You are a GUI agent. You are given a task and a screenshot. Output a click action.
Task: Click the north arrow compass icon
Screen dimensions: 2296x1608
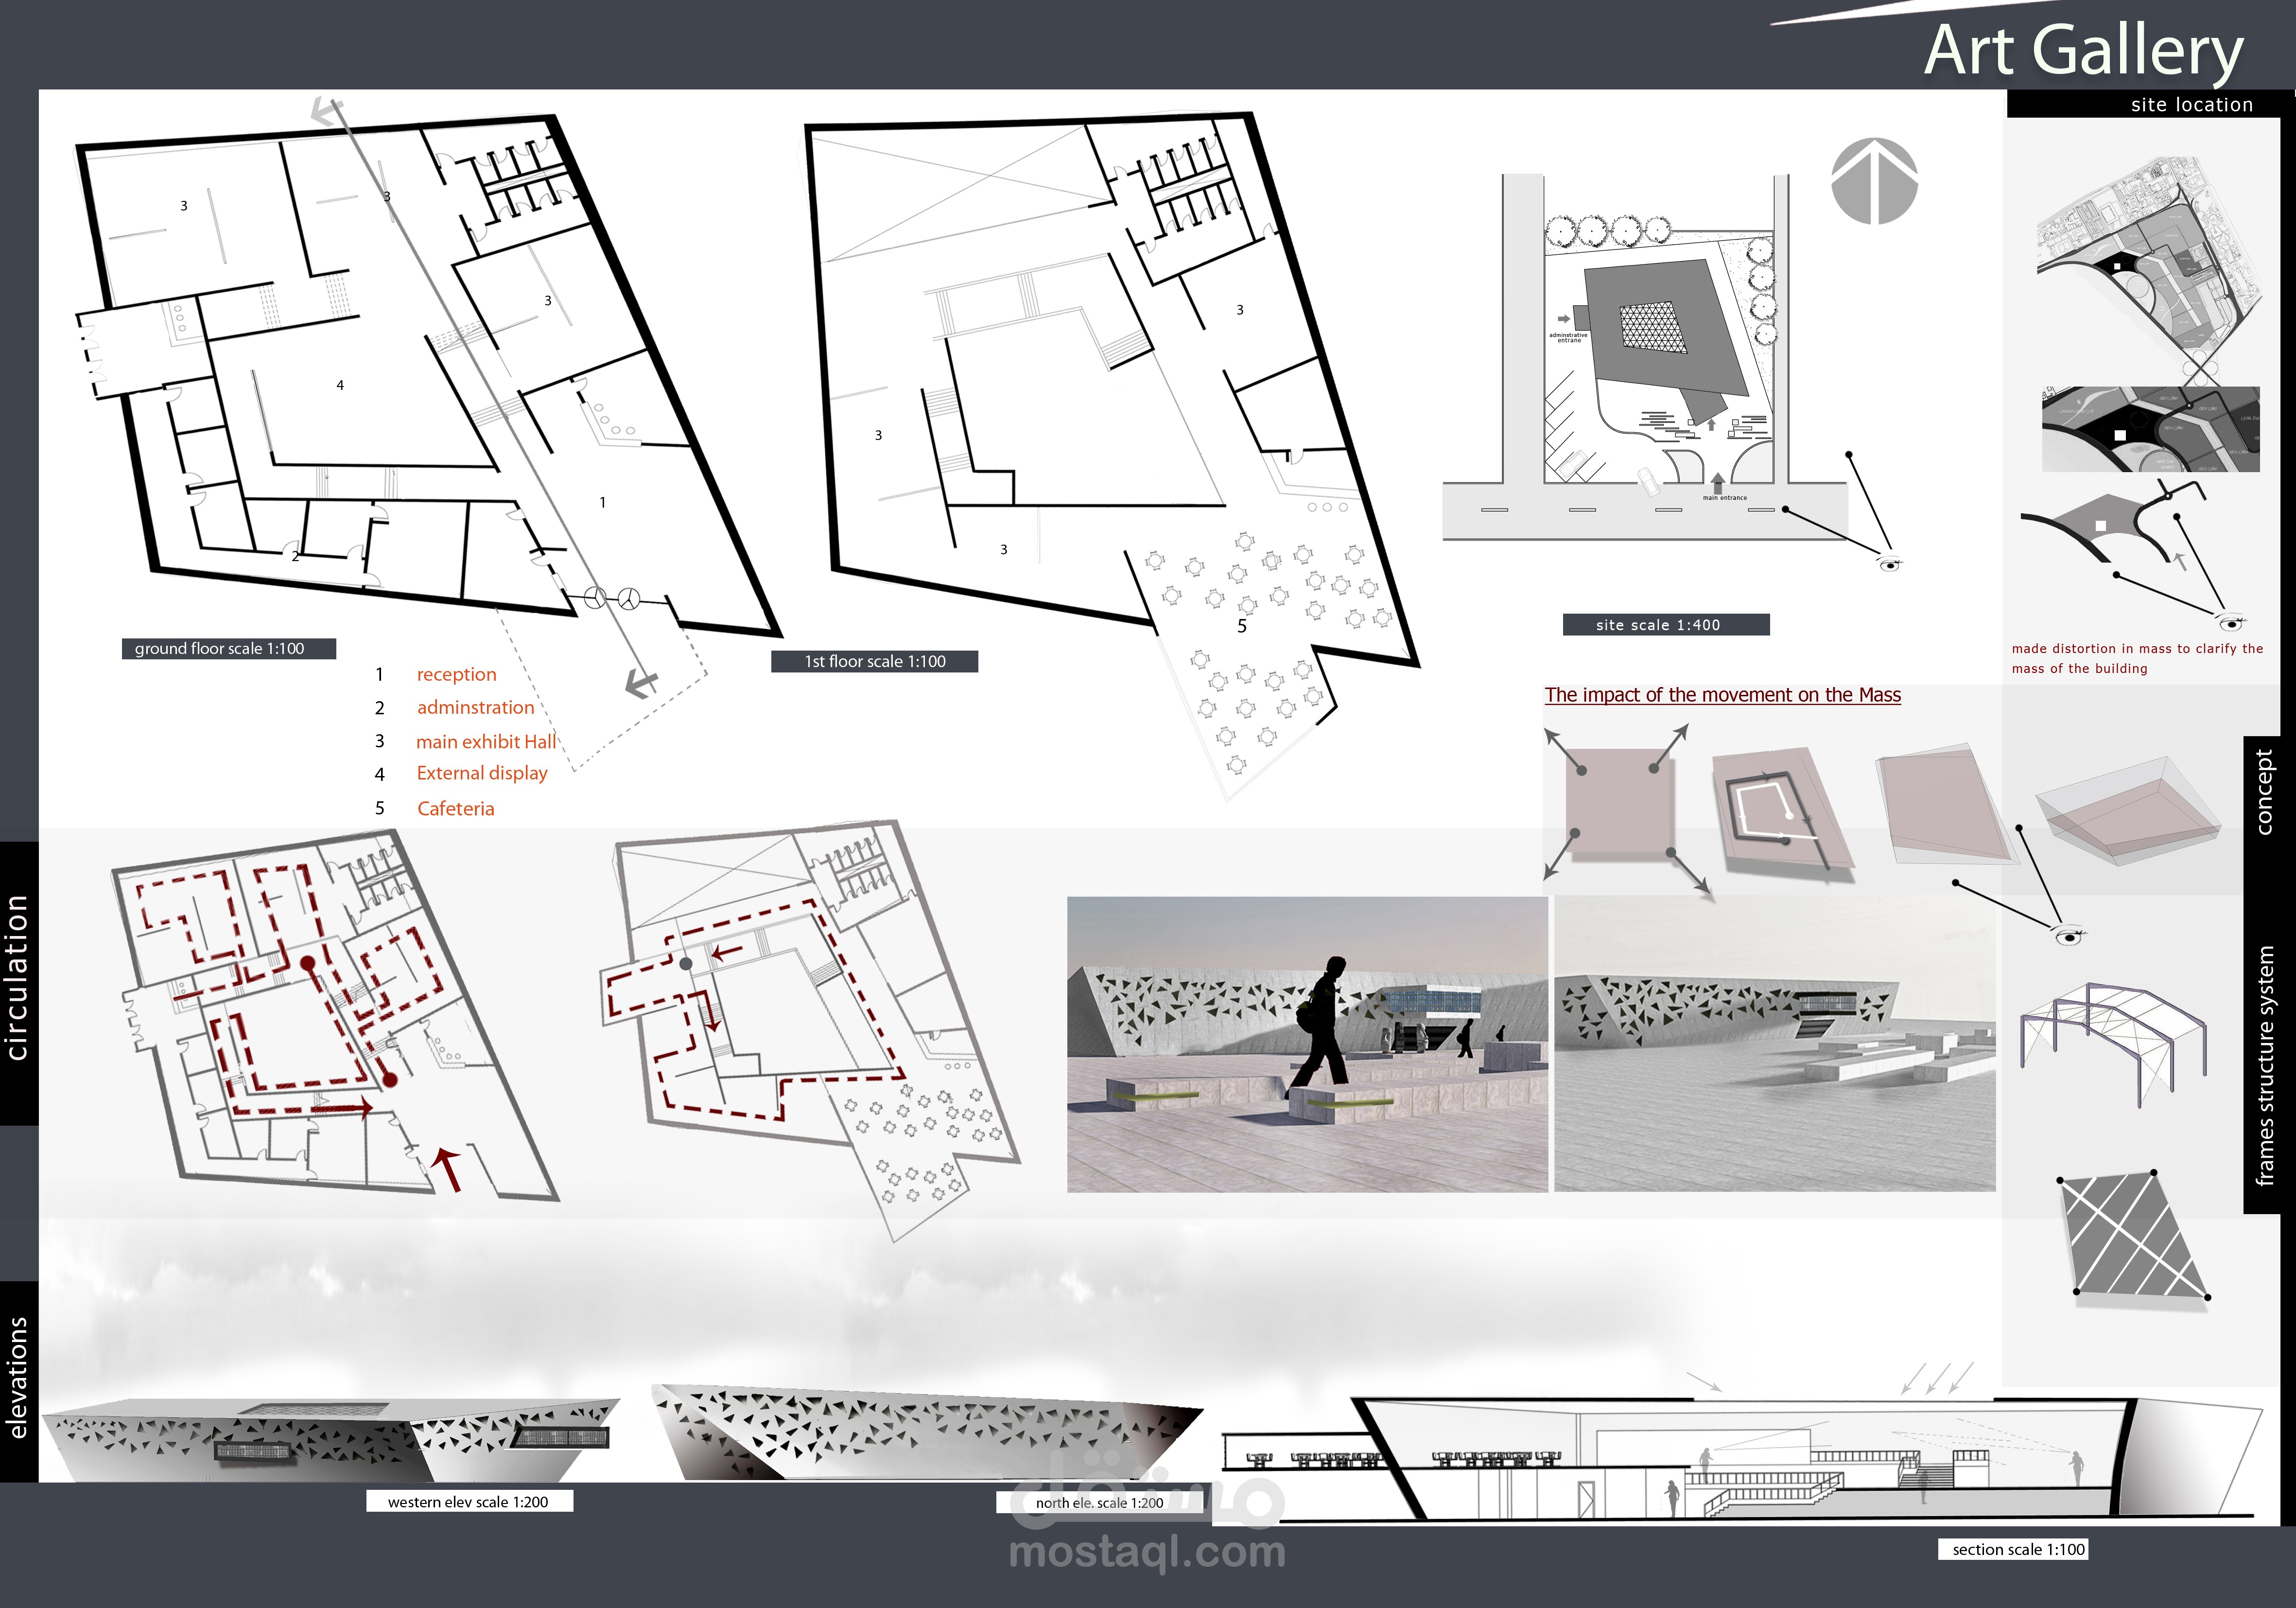point(1874,181)
